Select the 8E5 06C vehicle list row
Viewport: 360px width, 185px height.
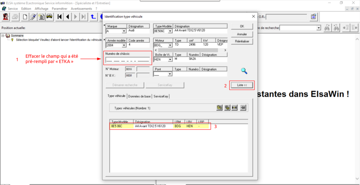tap(160, 126)
